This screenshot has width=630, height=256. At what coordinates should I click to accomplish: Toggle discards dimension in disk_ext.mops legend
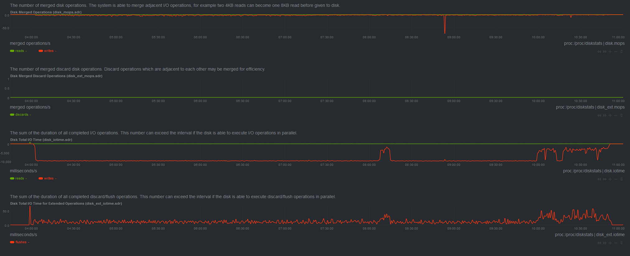21,115
